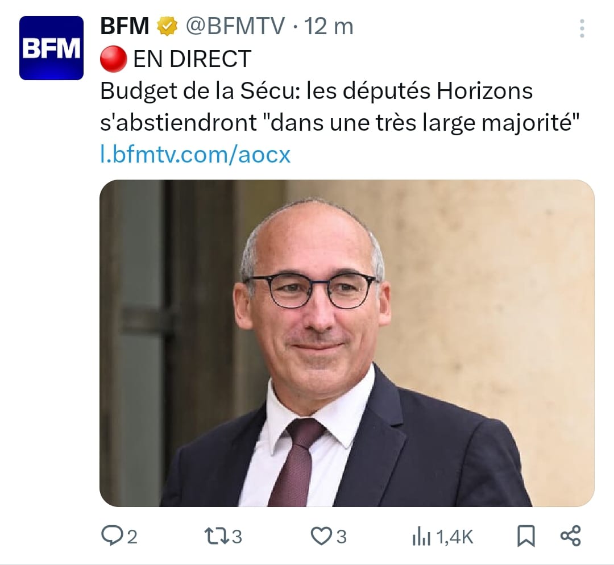
Task: Click the repost count 3
Action: [237, 537]
